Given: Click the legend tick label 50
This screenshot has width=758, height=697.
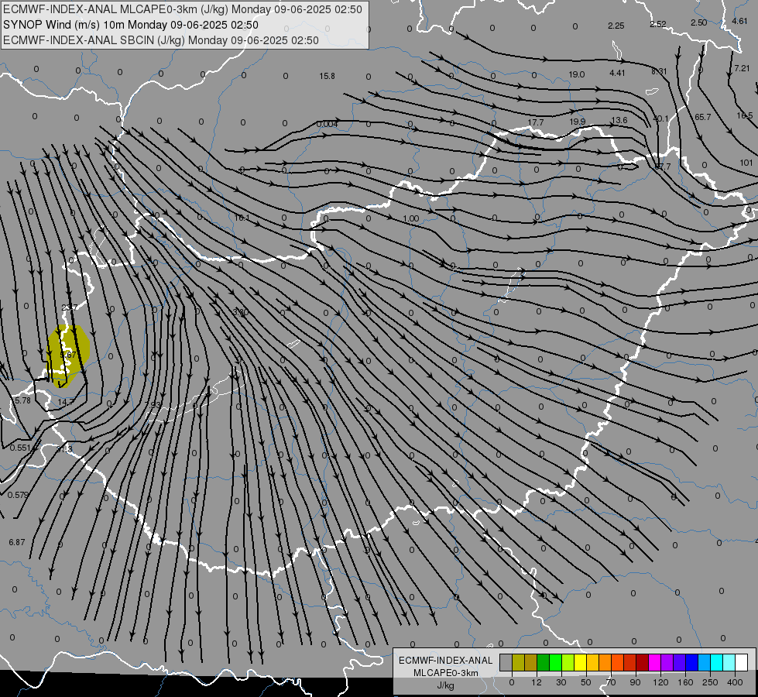Looking at the screenshot, I should pos(586,682).
